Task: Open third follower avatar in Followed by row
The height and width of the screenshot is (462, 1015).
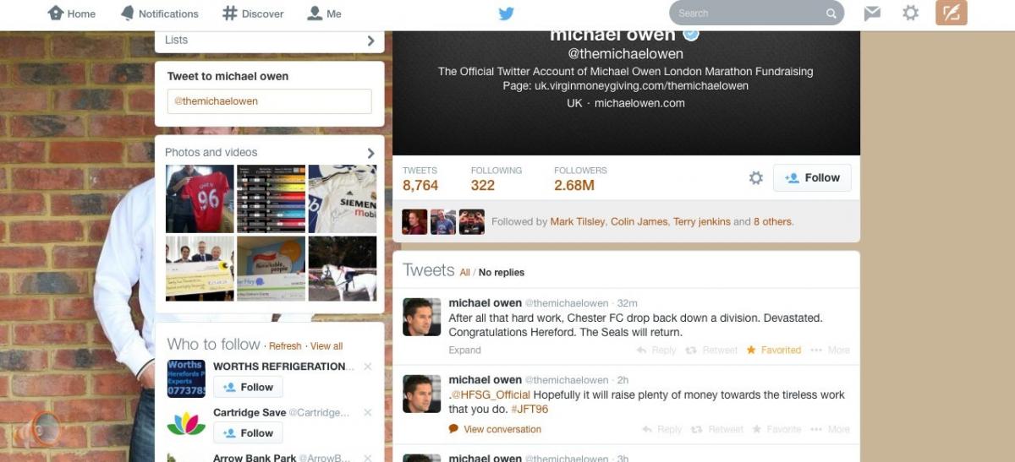Action: (x=472, y=221)
